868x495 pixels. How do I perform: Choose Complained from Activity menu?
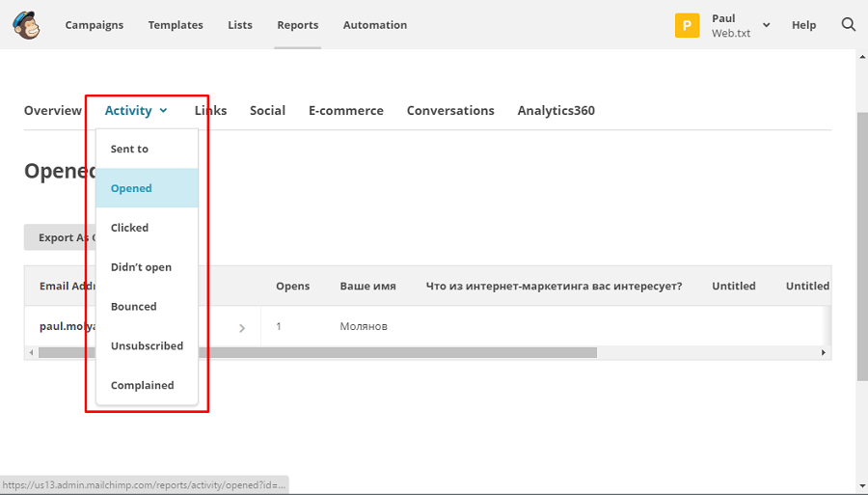pos(147,385)
